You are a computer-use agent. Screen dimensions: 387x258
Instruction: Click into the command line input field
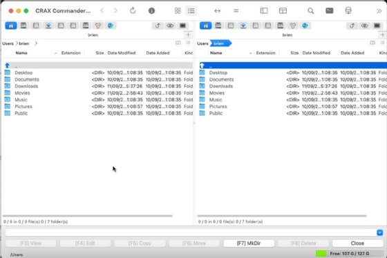(x=190, y=232)
